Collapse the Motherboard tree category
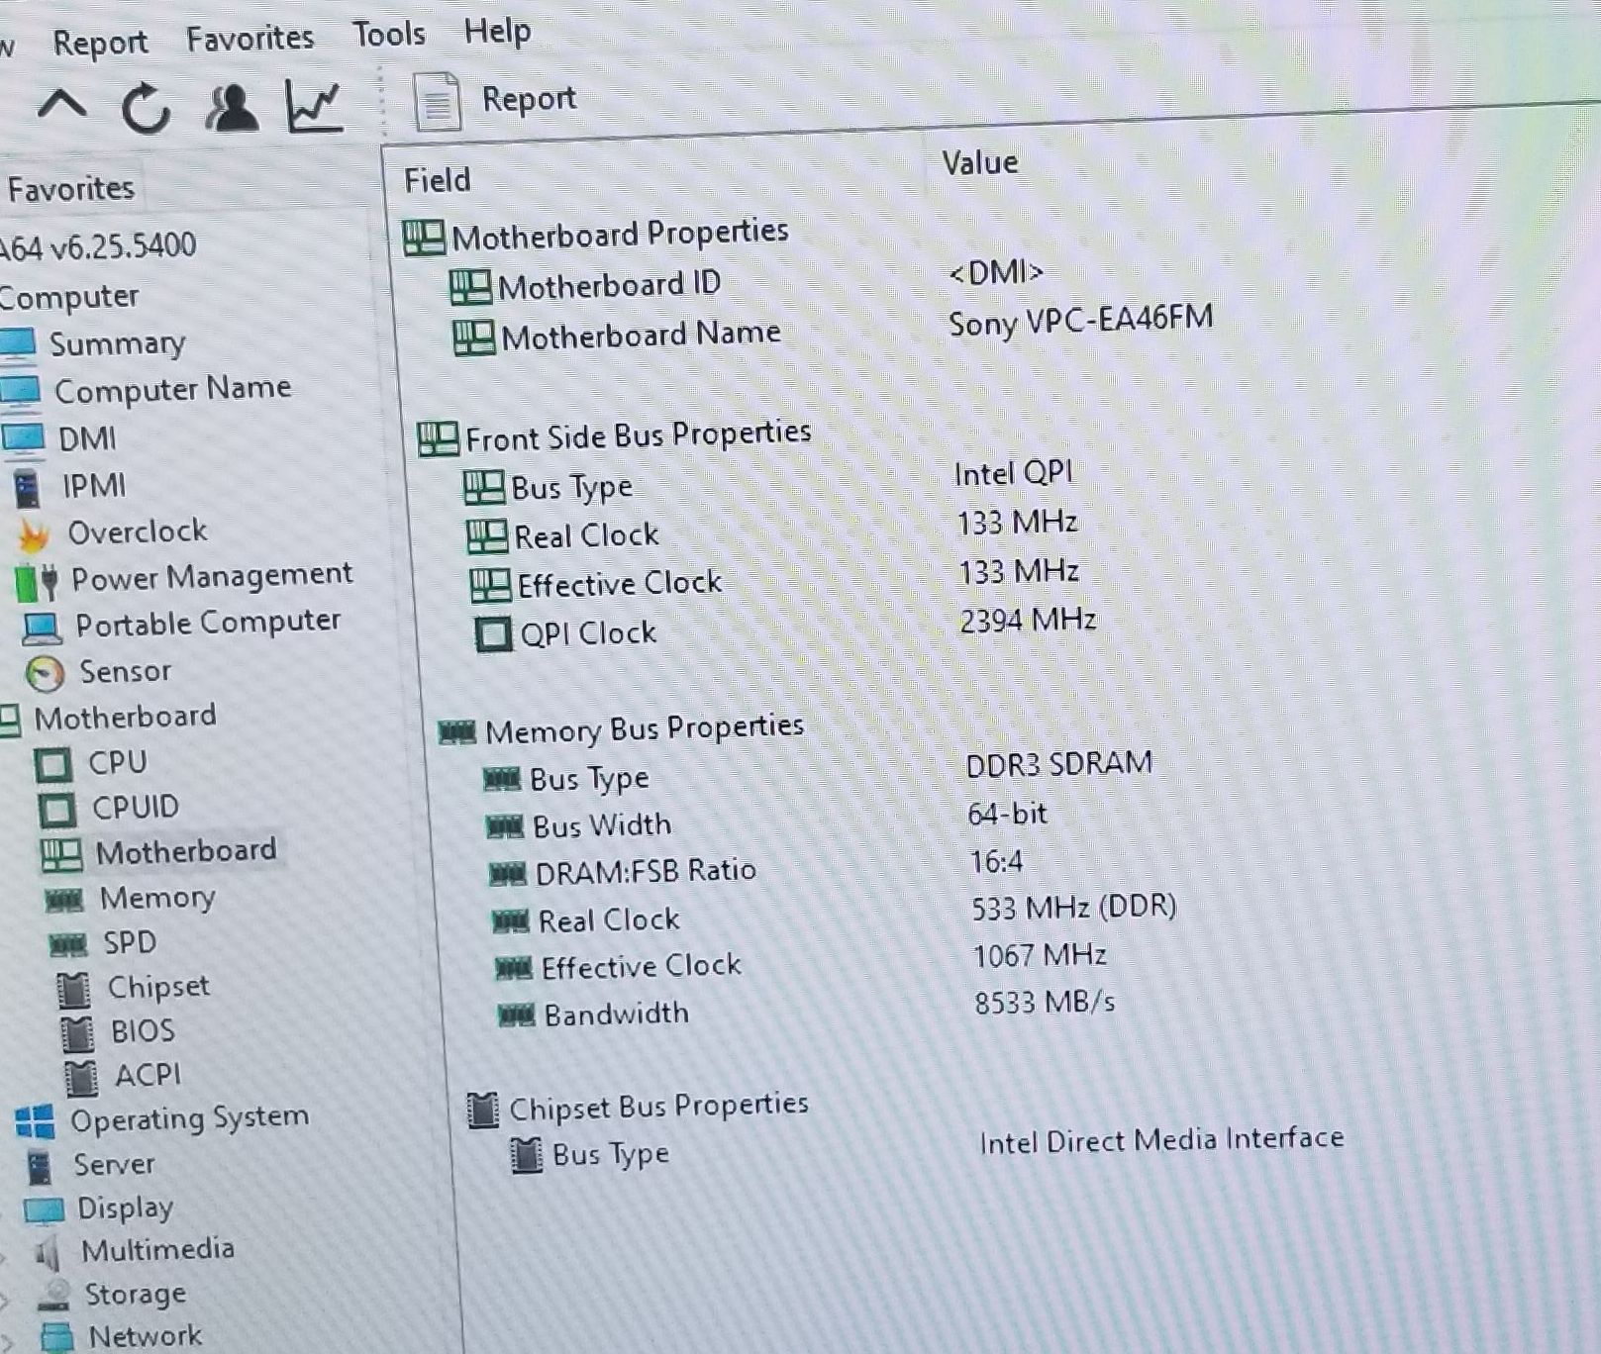 [8, 720]
